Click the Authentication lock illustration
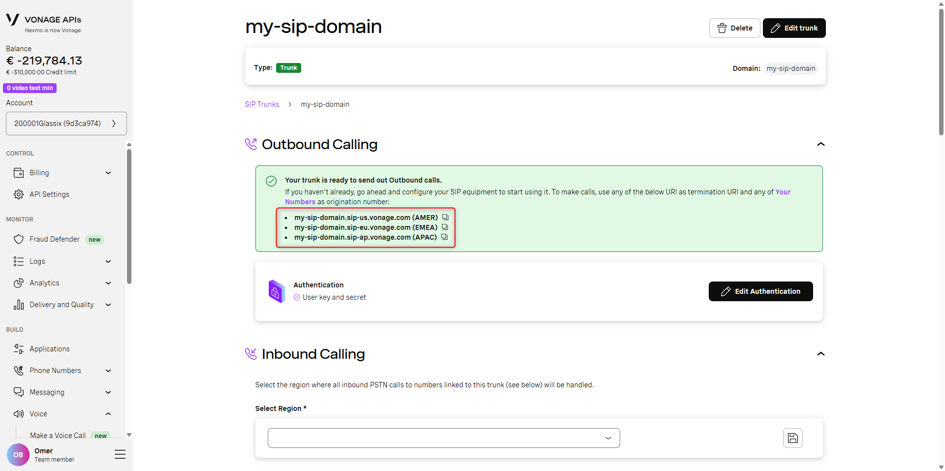Screen dimensions: 945x471 coord(276,291)
